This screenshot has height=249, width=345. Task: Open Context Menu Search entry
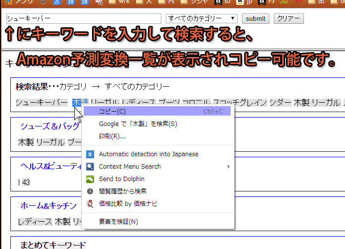tap(157, 166)
